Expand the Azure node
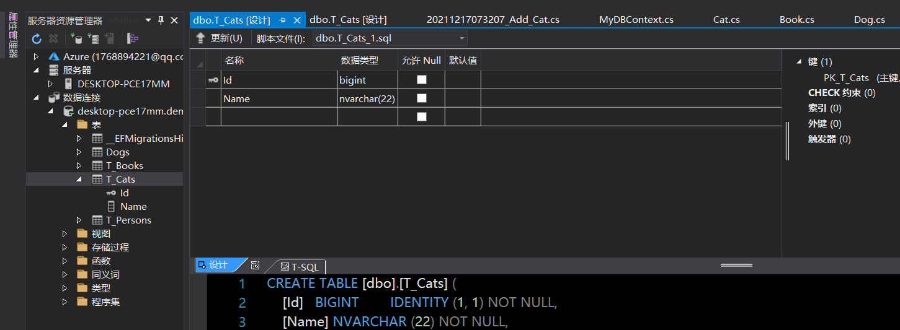The image size is (900, 330). click(x=37, y=57)
